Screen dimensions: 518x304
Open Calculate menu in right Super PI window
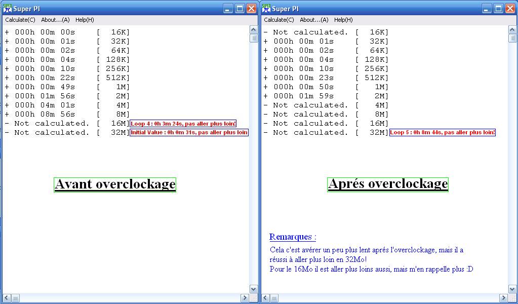tap(279, 20)
